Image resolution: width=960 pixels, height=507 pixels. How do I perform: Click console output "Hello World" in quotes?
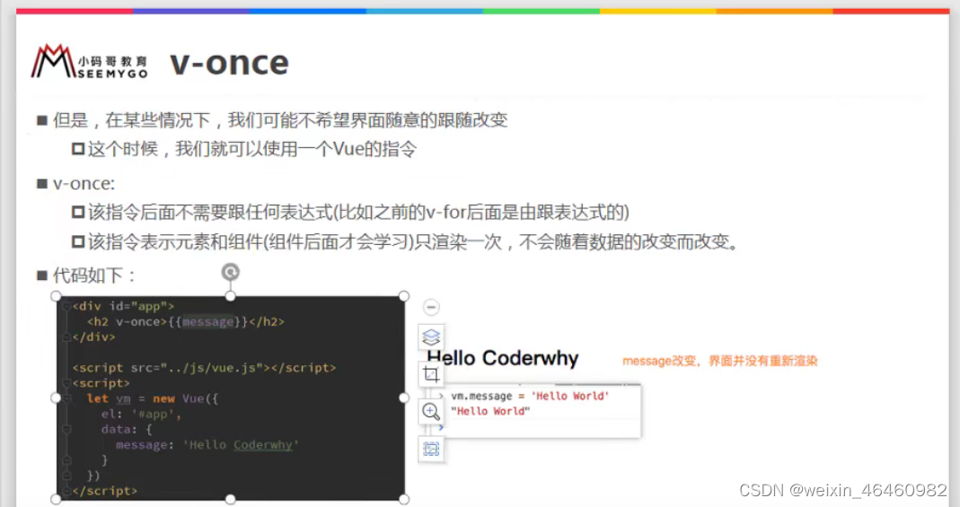[490, 412]
